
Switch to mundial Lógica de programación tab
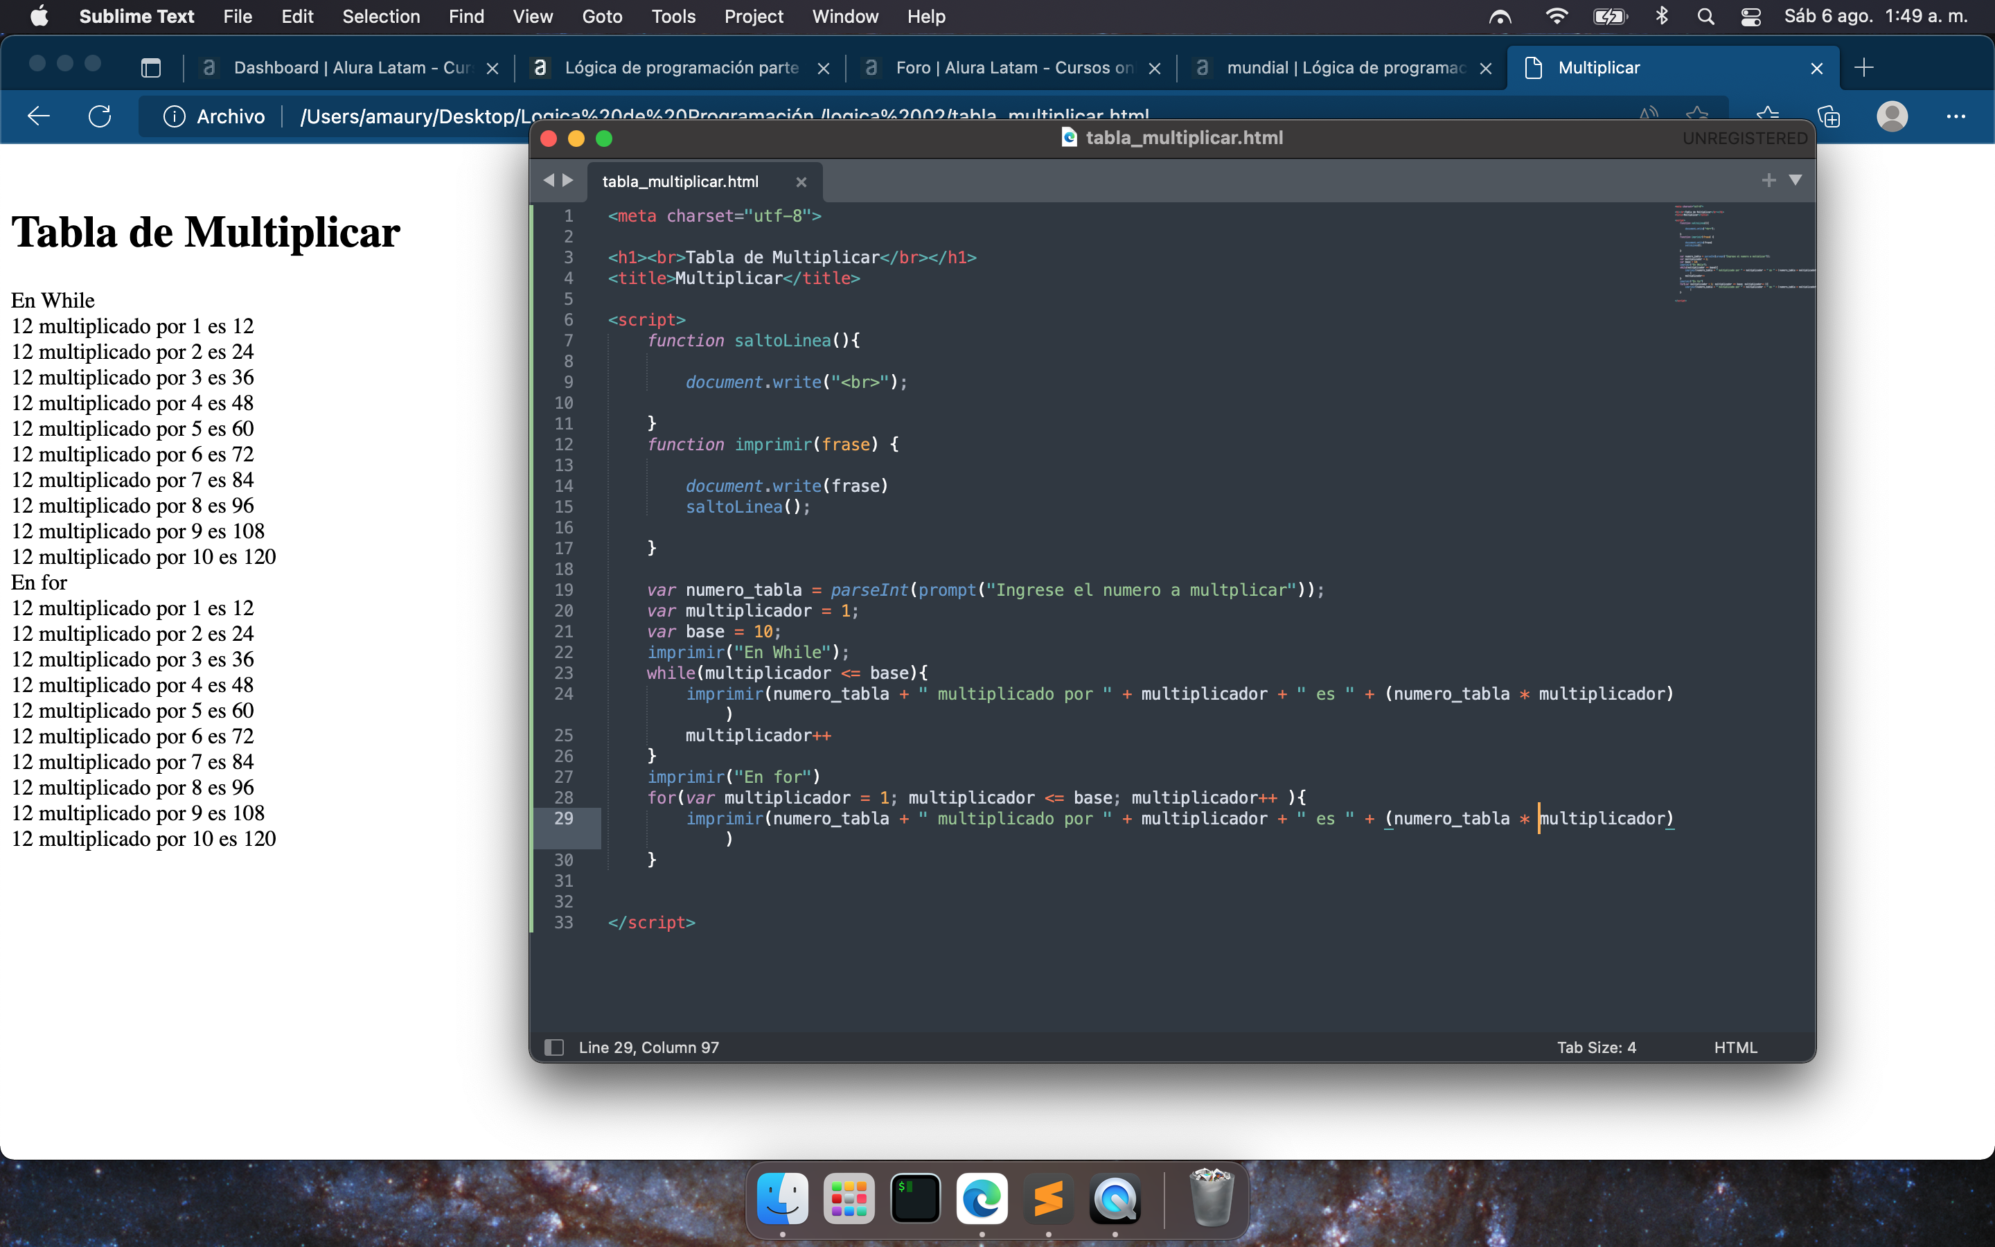pos(1345,68)
